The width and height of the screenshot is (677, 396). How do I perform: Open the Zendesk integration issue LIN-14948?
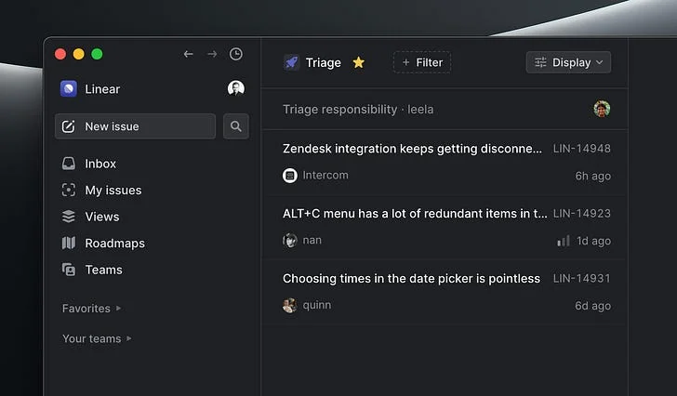coord(446,162)
